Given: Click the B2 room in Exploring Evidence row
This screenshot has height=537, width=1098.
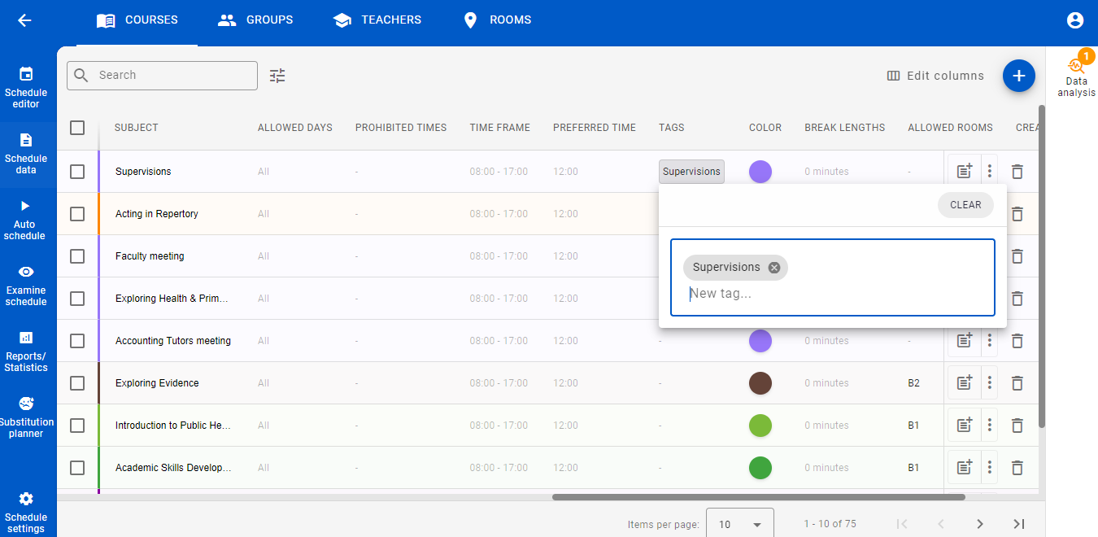Looking at the screenshot, I should [914, 383].
